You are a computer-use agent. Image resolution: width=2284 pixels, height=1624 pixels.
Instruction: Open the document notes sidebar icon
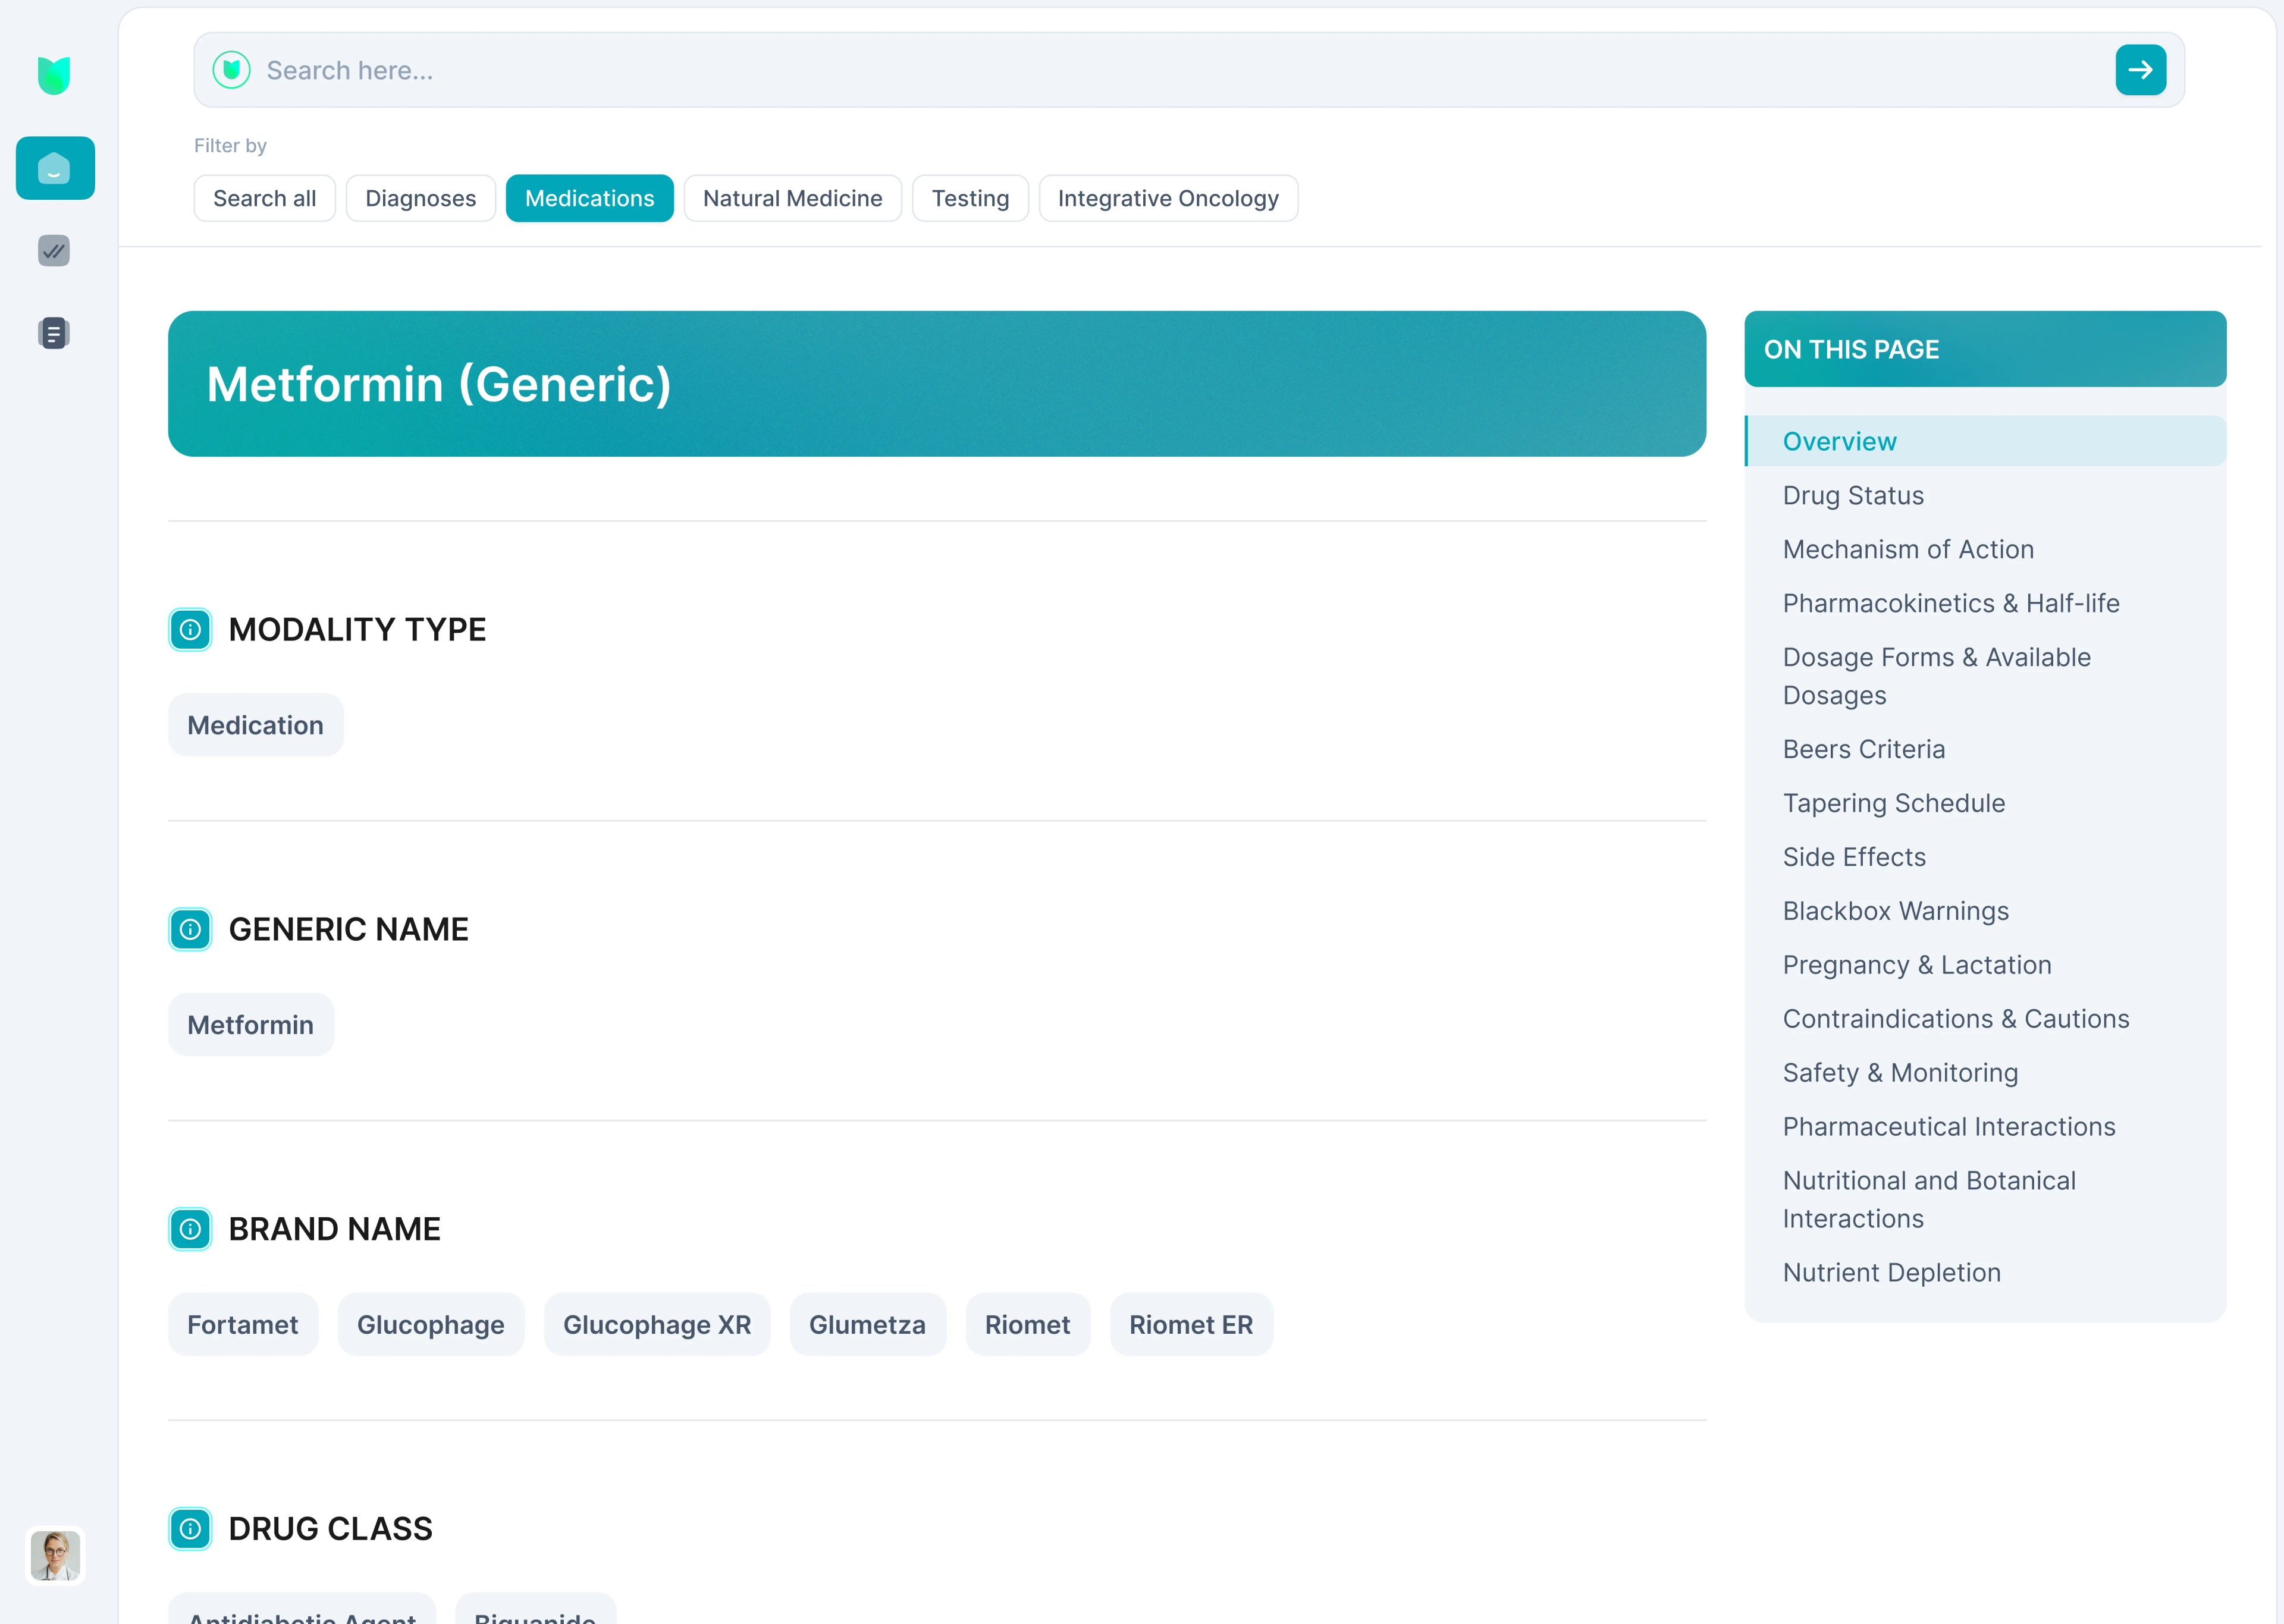(x=54, y=333)
